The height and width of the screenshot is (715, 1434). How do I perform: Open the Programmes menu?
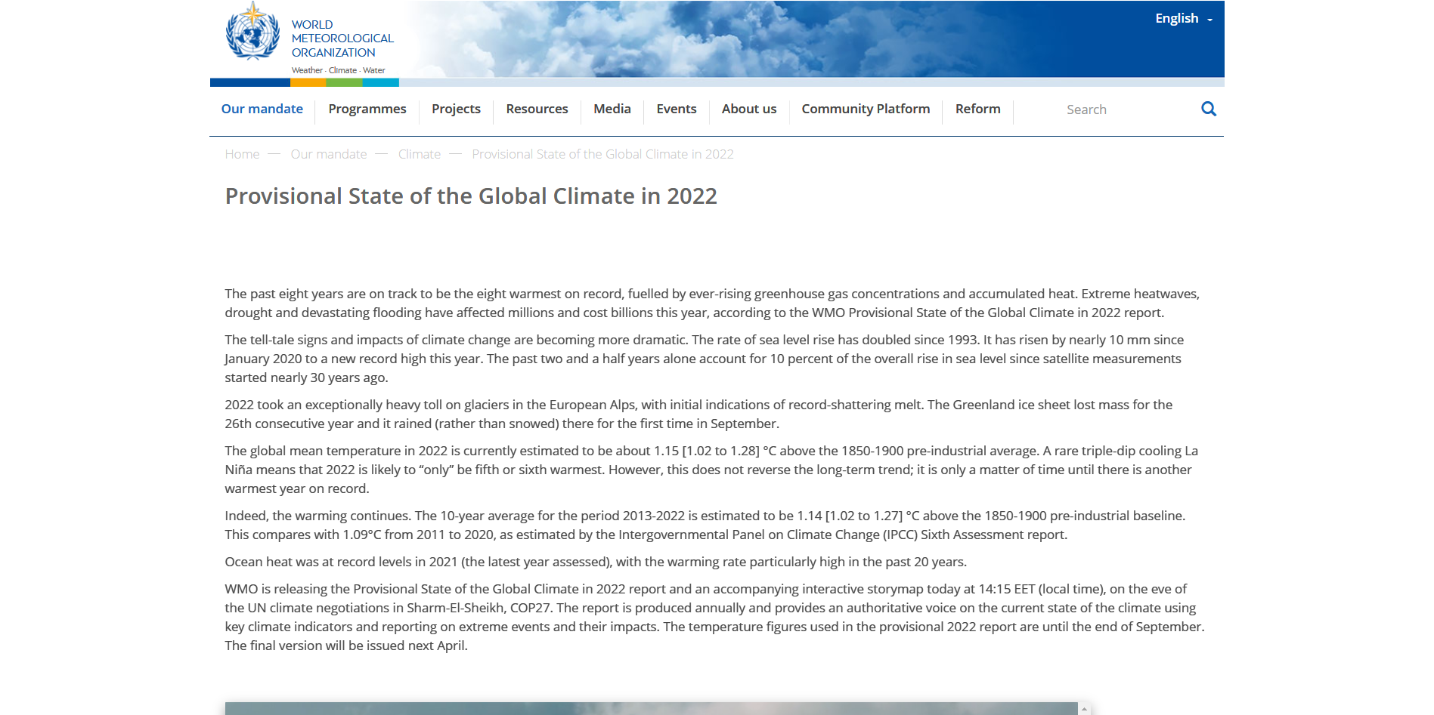click(x=367, y=109)
